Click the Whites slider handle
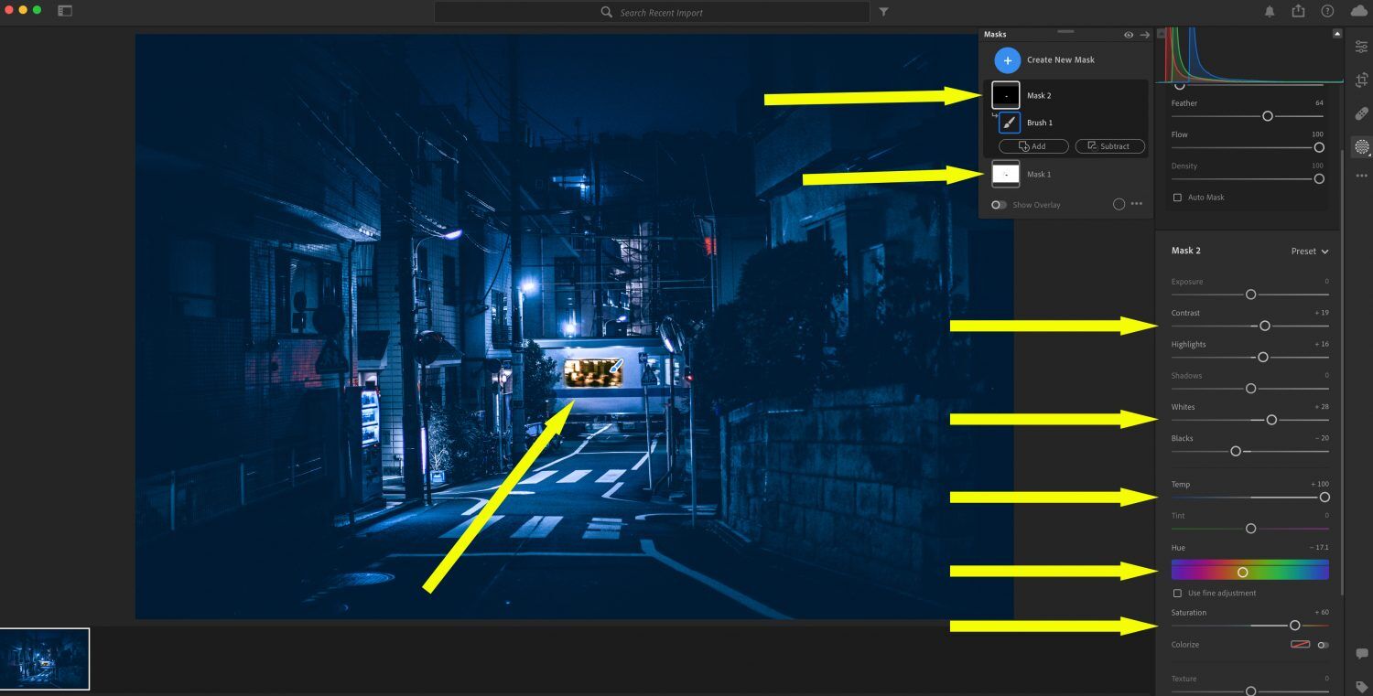Screen dimensions: 1373x696 (1271, 420)
